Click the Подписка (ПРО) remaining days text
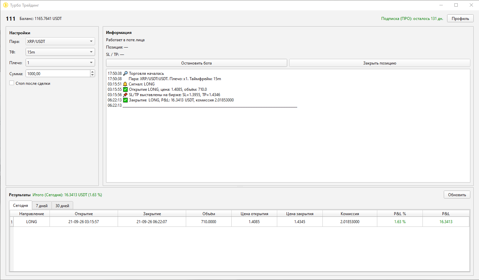 point(412,19)
